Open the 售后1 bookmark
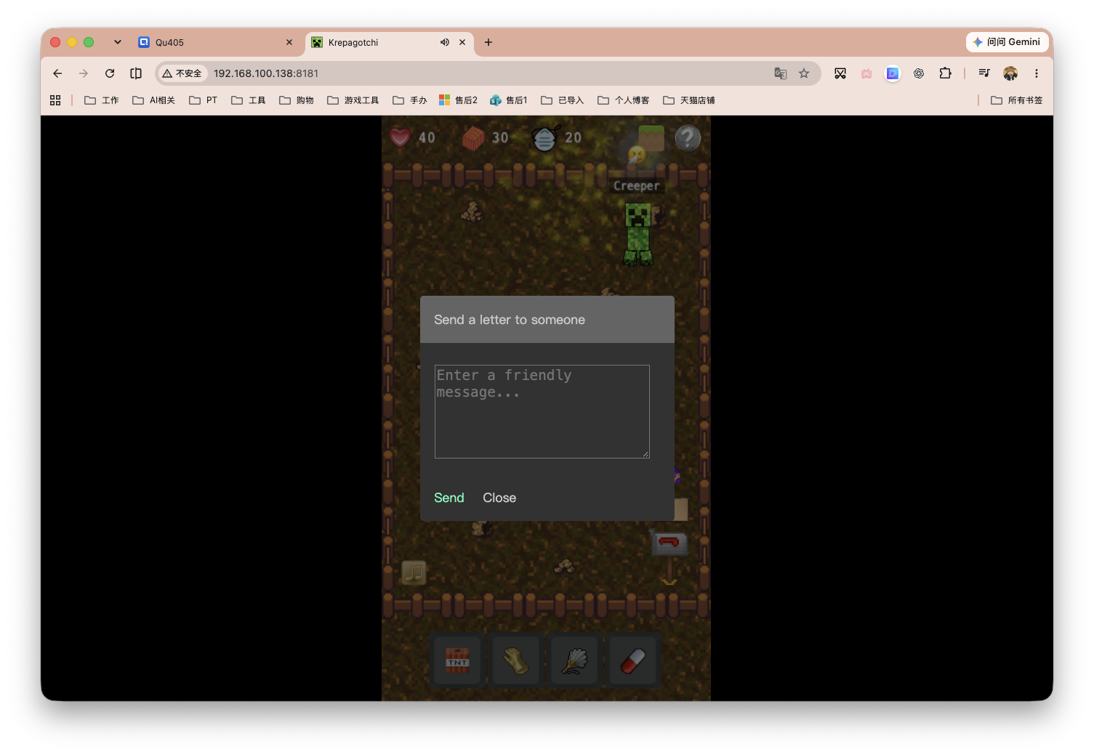Screen dimensions: 1094x755 tap(509, 100)
